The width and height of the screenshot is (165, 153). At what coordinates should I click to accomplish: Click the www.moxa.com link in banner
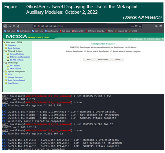pyautogui.click(x=39, y=37)
